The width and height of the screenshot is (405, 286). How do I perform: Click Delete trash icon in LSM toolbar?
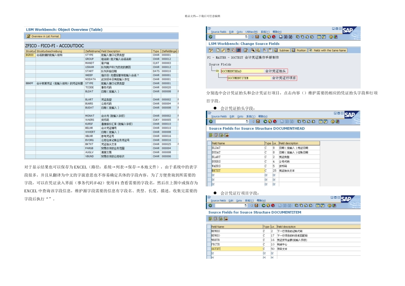[229, 50]
